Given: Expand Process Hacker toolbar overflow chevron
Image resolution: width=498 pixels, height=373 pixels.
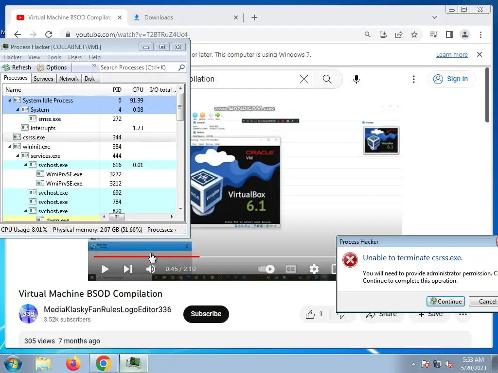Looking at the screenshot, I should point(94,66).
